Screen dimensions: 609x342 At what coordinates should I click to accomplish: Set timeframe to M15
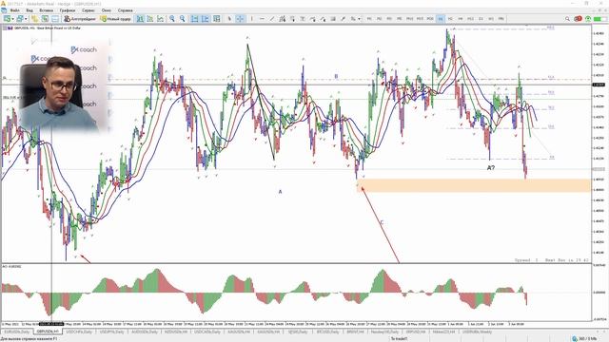[420, 19]
